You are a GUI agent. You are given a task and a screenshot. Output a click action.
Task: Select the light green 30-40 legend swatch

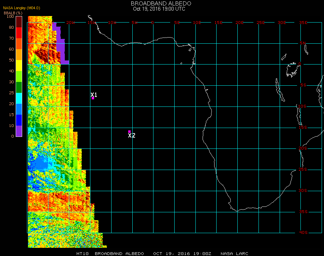click(x=19, y=76)
